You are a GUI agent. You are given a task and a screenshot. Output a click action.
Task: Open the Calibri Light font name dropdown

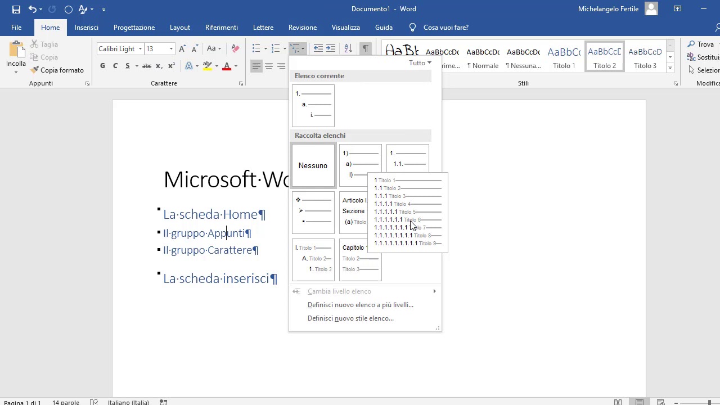(140, 49)
